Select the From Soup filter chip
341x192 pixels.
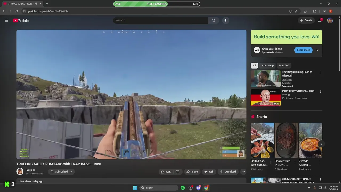(x=267, y=66)
